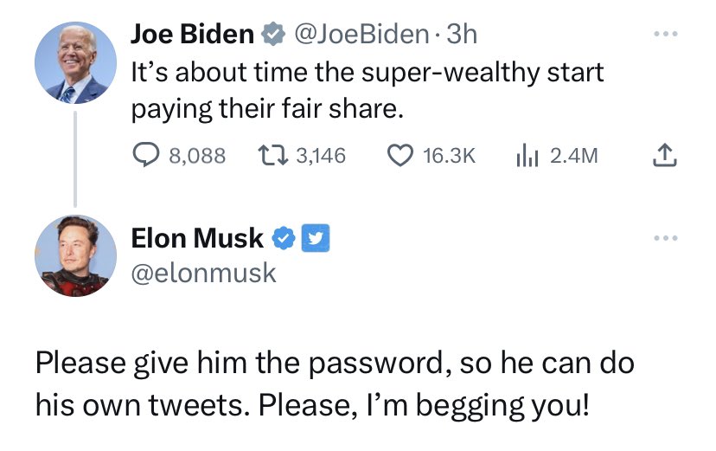716x451 pixels.
Task: Open more options on Elon Musk's tweet
Action: [x=663, y=237]
